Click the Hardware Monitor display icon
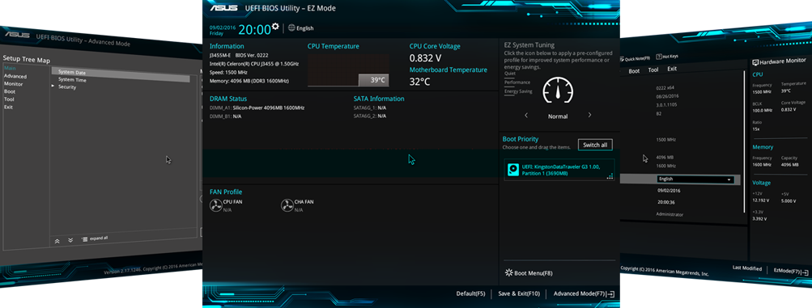This screenshot has height=308, width=812. tap(755, 62)
